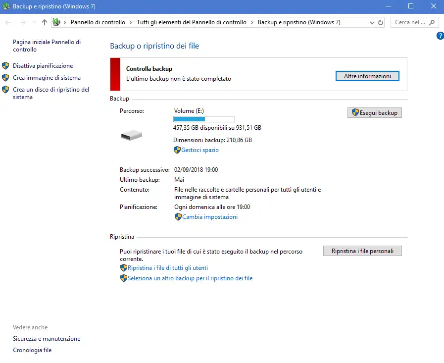Click the up arrow navigation icon
Viewport: 444px width, 363px height.
45,22
